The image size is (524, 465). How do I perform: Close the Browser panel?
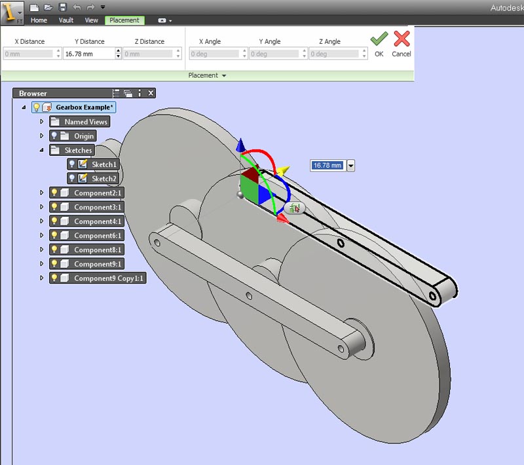pos(151,93)
